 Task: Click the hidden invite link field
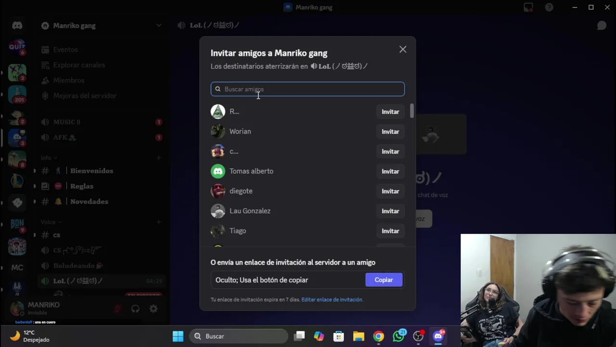[x=287, y=280]
